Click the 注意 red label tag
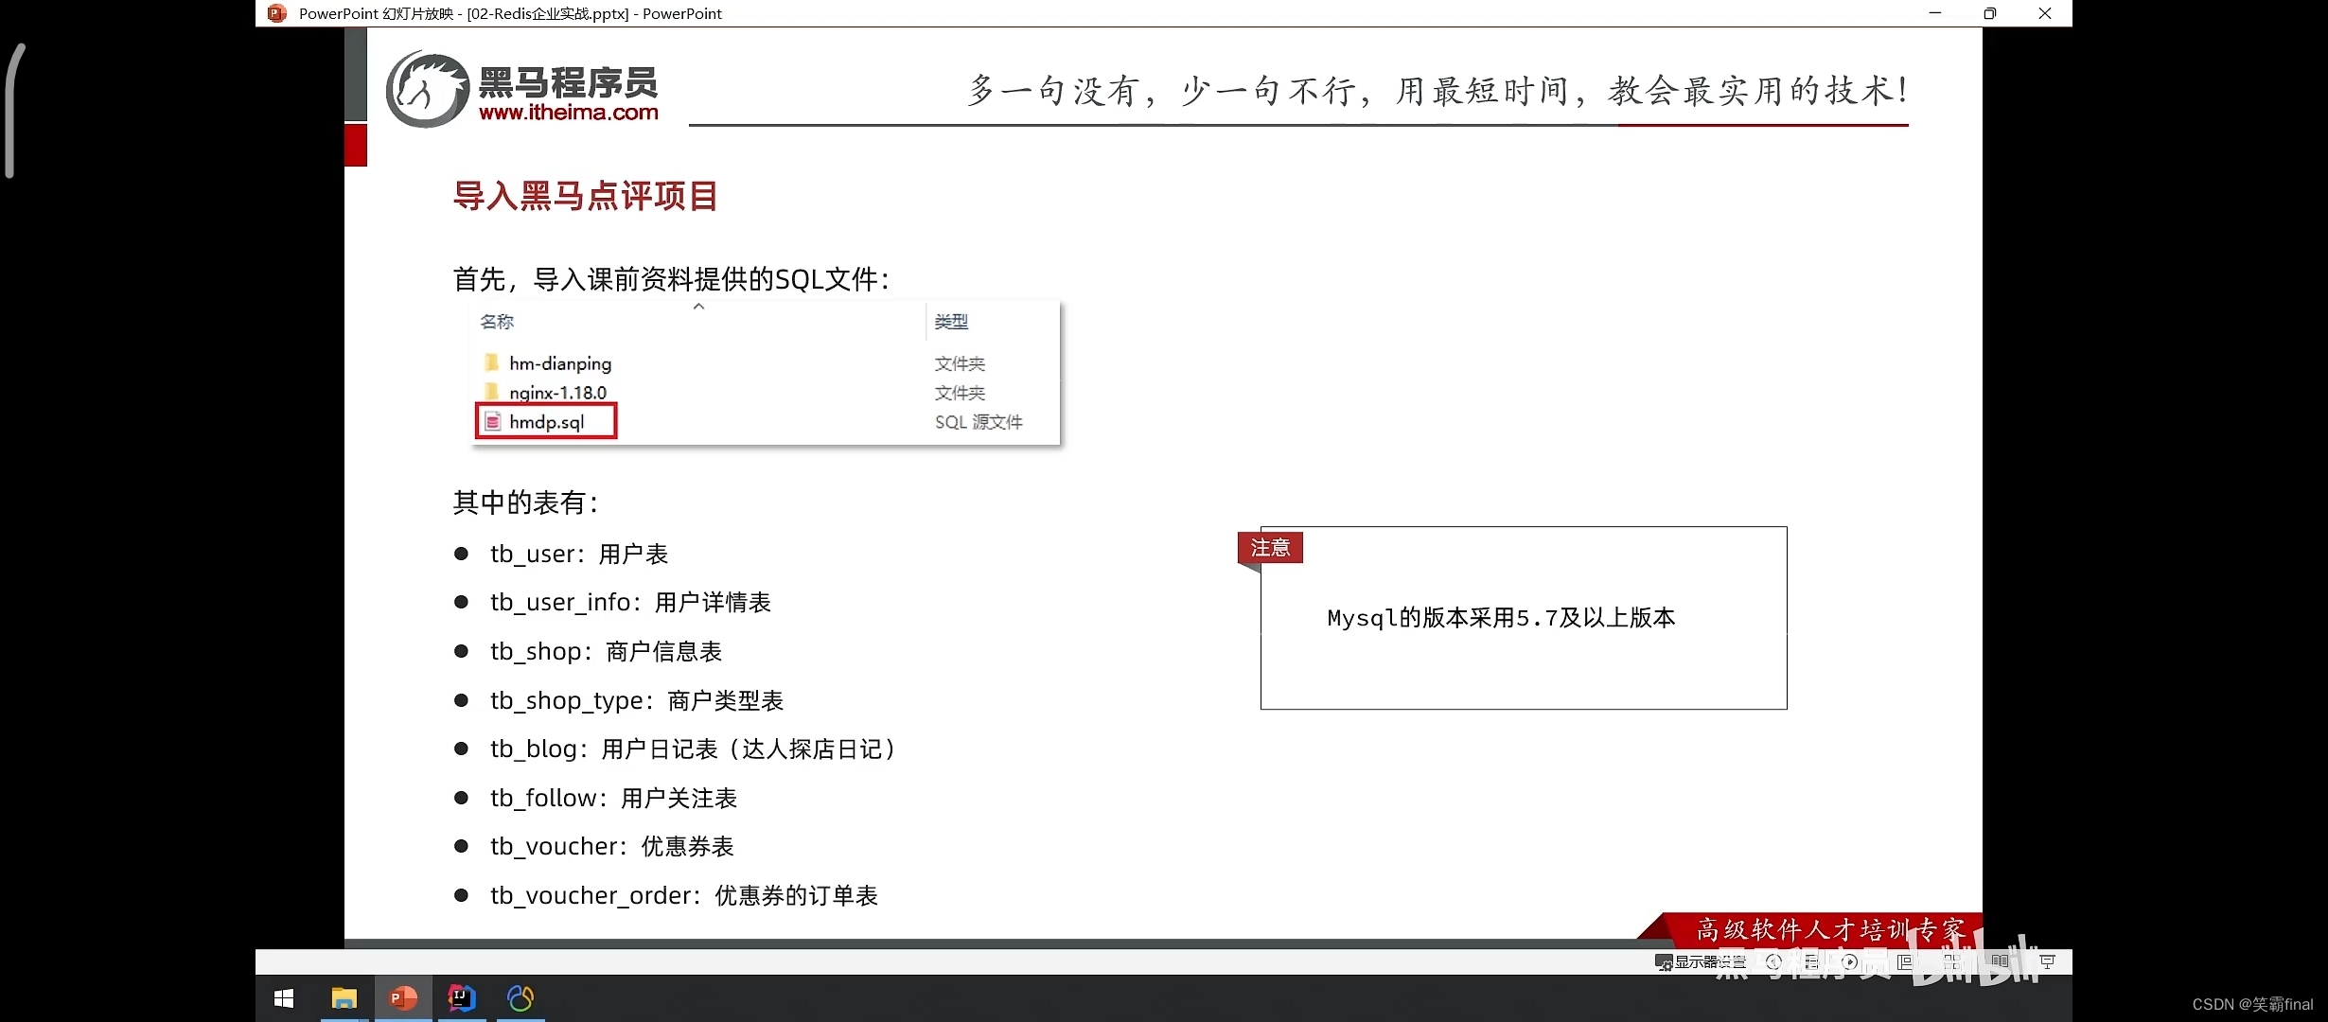 (1270, 548)
